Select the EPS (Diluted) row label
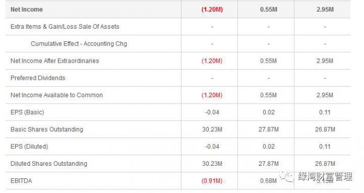Screen dimensions: 364x193 coord(29,146)
